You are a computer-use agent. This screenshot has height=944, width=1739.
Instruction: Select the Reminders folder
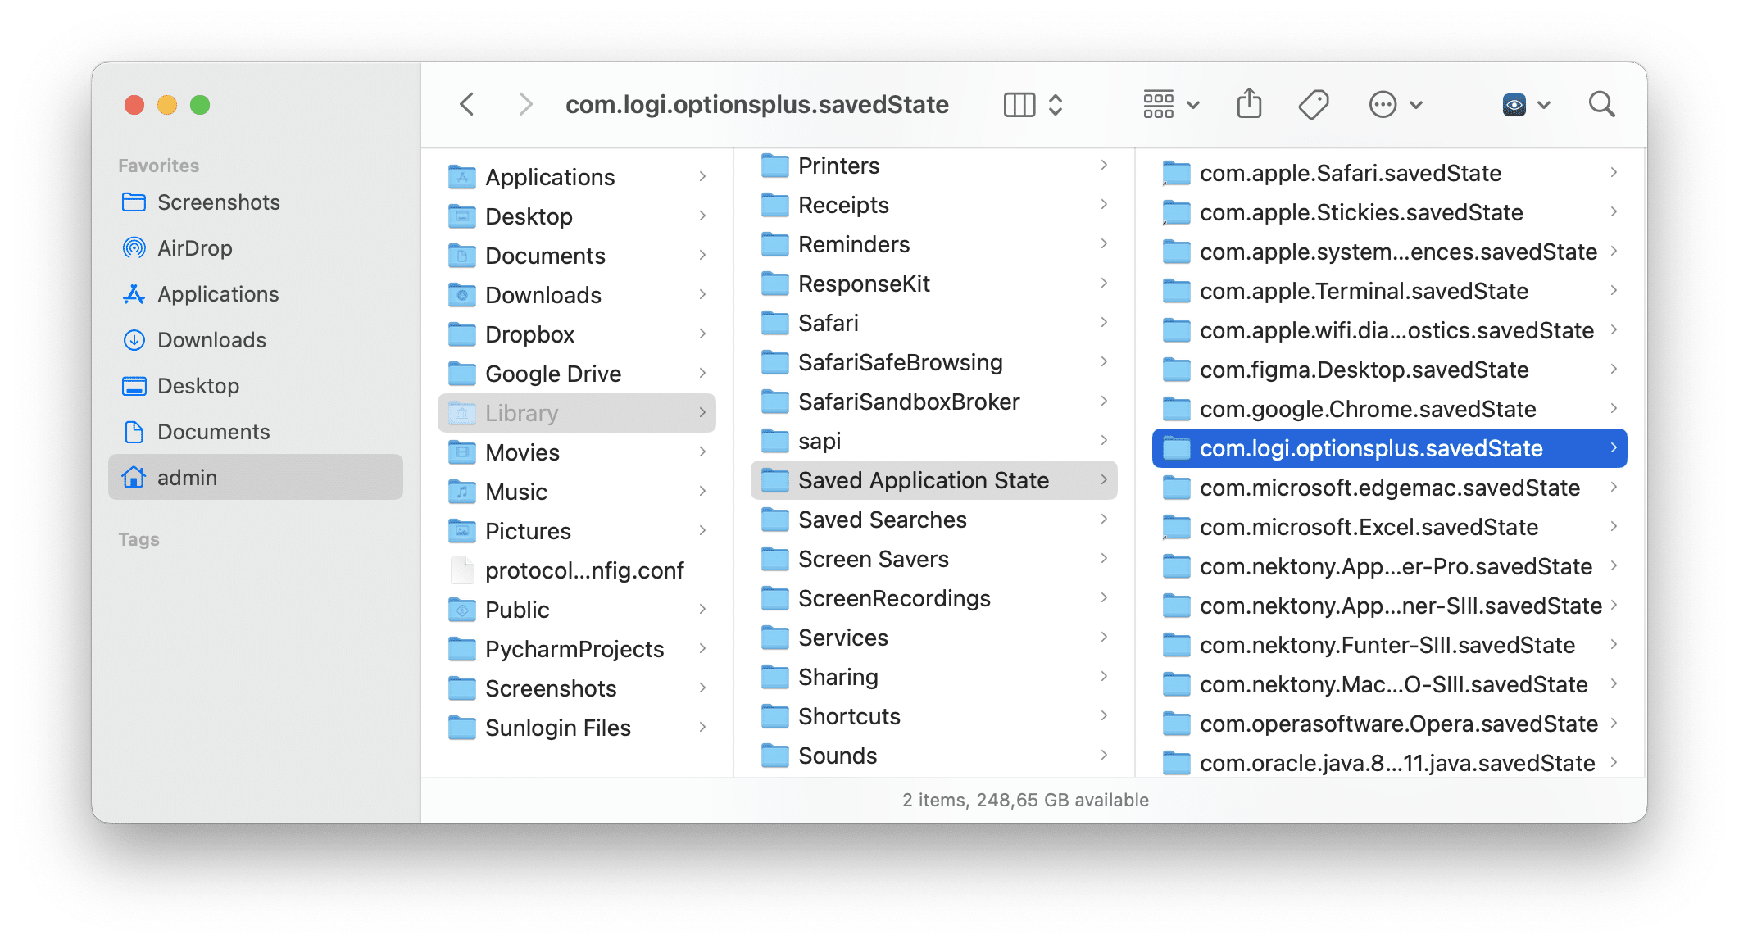(934, 244)
